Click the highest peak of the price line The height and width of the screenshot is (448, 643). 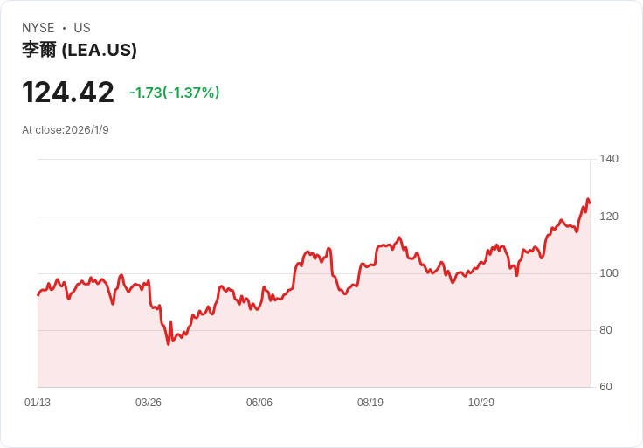coord(588,200)
